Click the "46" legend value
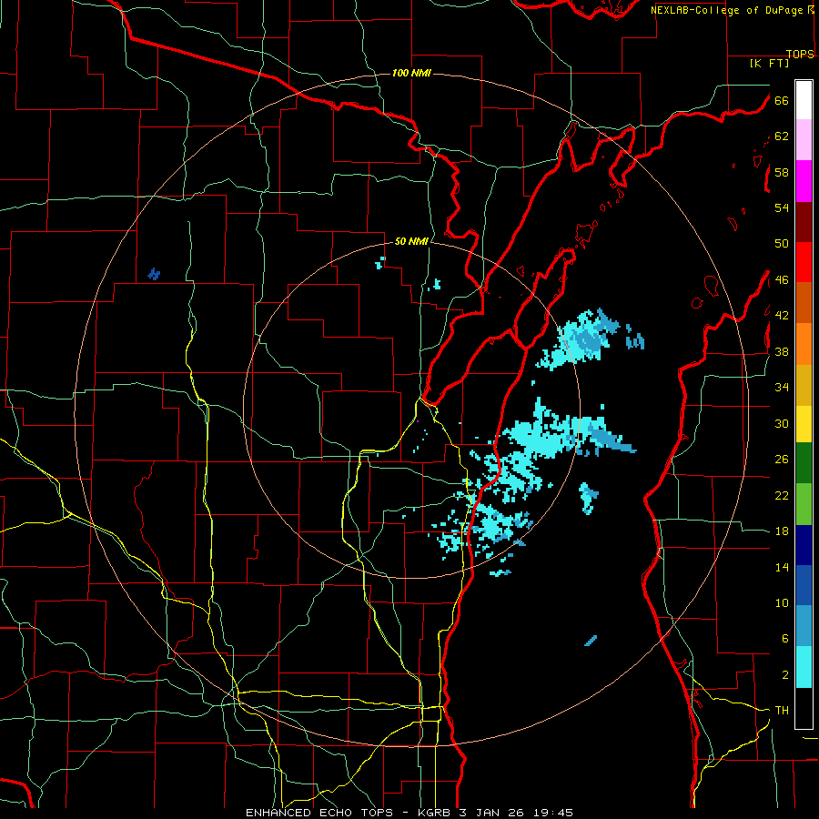 [782, 280]
